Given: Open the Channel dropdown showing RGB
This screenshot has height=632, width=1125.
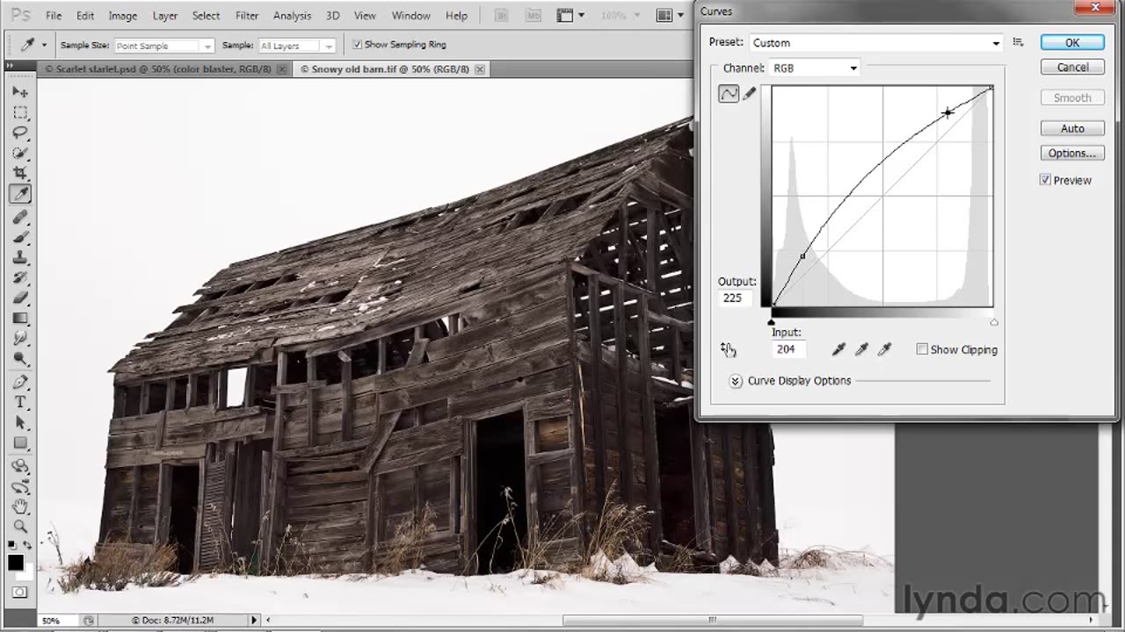Looking at the screenshot, I should (x=814, y=68).
